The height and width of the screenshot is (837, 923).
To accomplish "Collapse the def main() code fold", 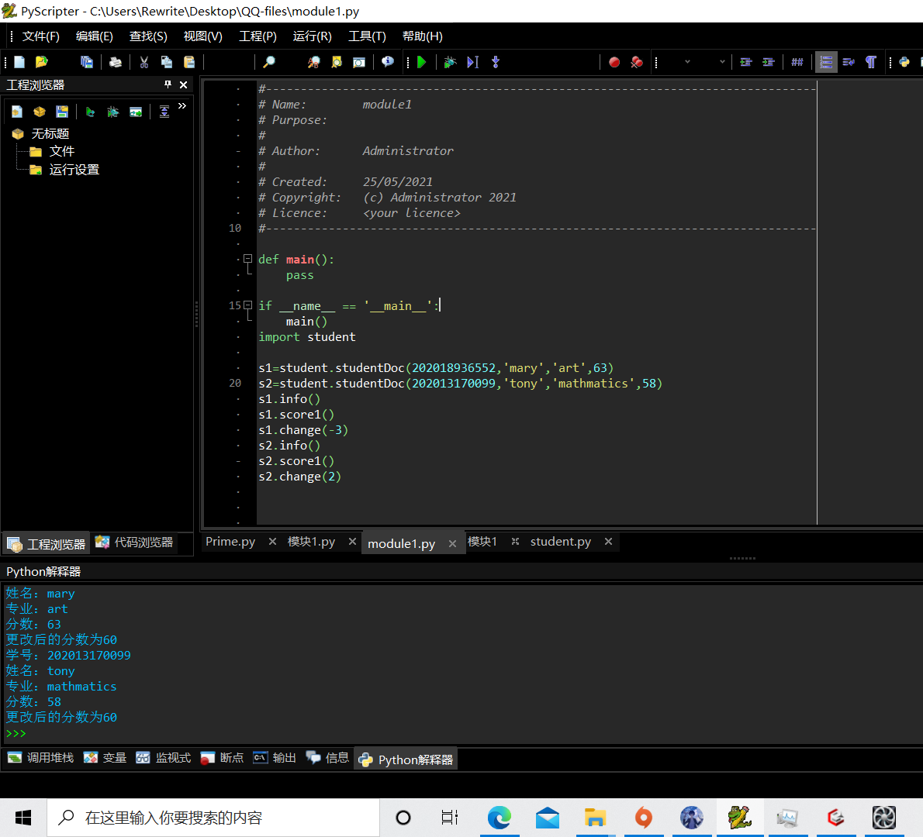I will click(x=248, y=259).
